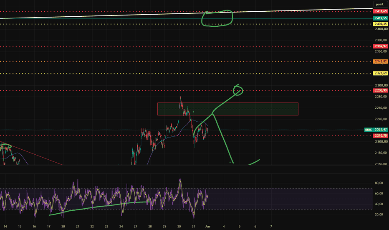This screenshot has height=230, width=389.
Task: Click the orange 2342,82 price label
Action: [x=380, y=61]
